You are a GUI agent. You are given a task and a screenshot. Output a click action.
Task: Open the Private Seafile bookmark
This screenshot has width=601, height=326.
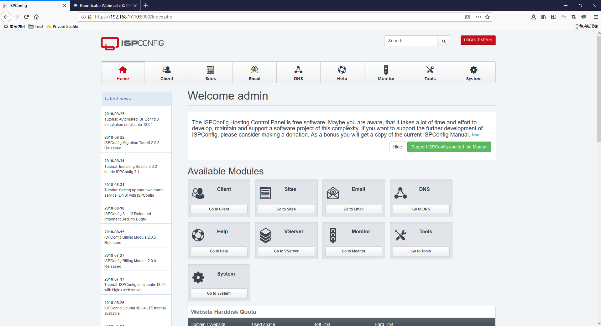pyautogui.click(x=62, y=26)
